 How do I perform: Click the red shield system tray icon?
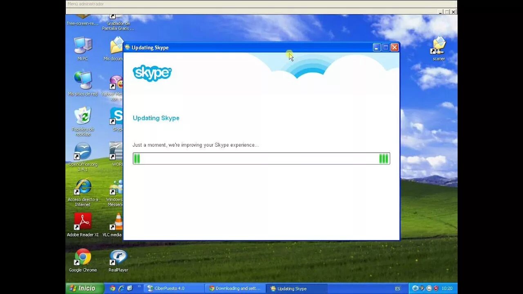point(436,288)
